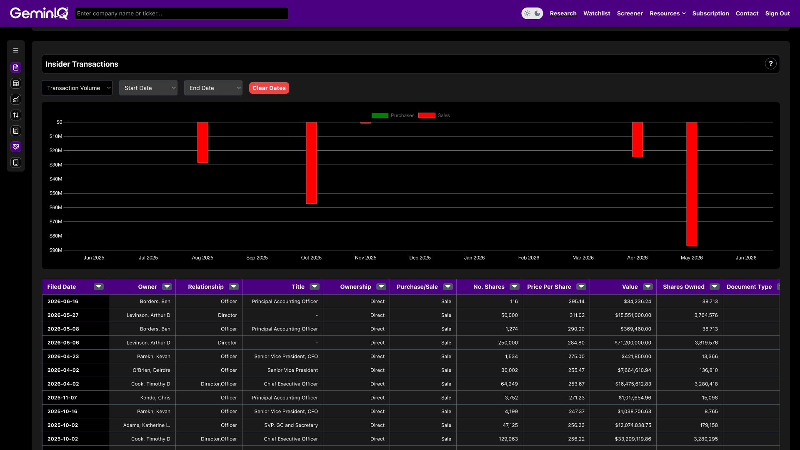Image resolution: width=800 pixels, height=450 pixels.
Task: Click the 311.02 price per share cell
Action: pyautogui.click(x=556, y=315)
